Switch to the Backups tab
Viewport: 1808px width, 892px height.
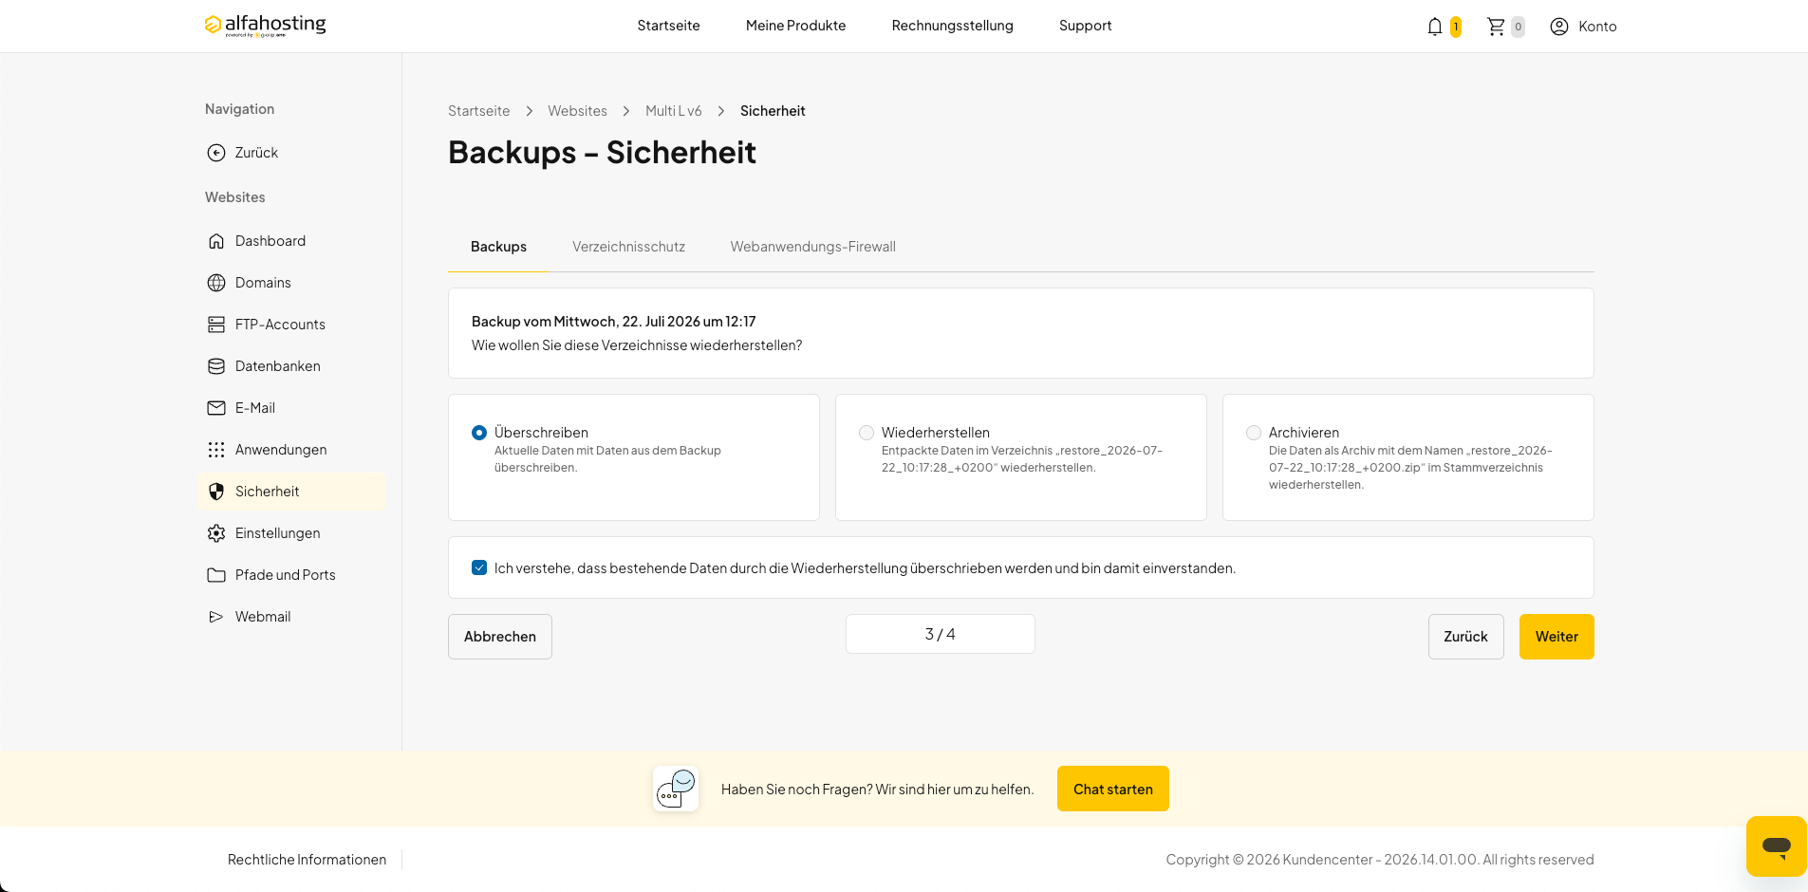click(498, 247)
